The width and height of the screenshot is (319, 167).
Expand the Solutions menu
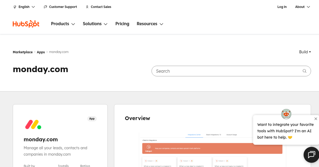click(95, 24)
